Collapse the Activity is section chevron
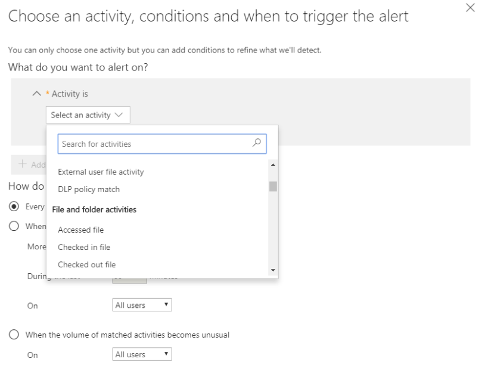The image size is (482, 377). point(36,94)
